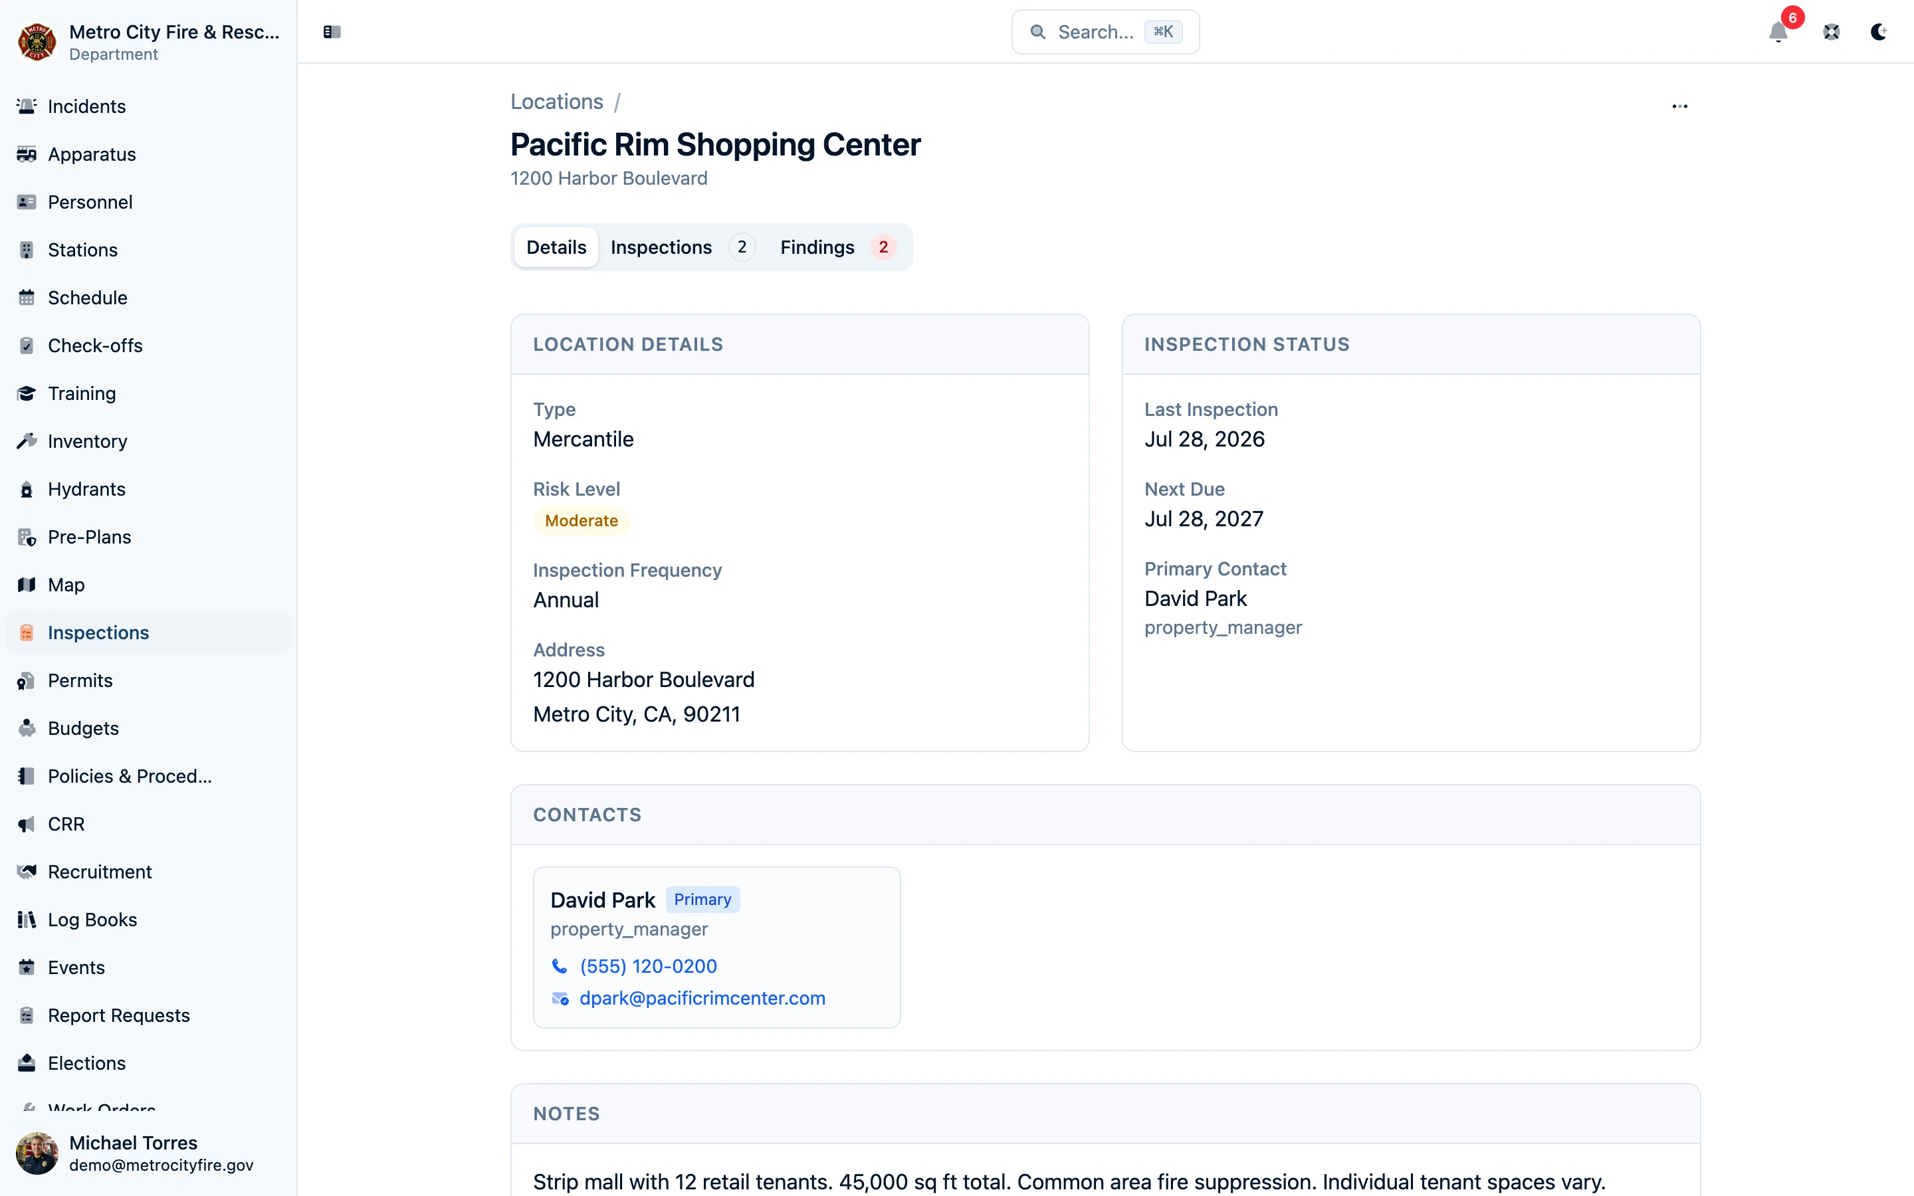Follow the Locations breadcrumb link

point(557,102)
